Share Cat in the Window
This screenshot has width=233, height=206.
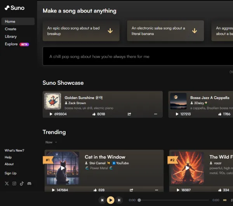pos(131,190)
